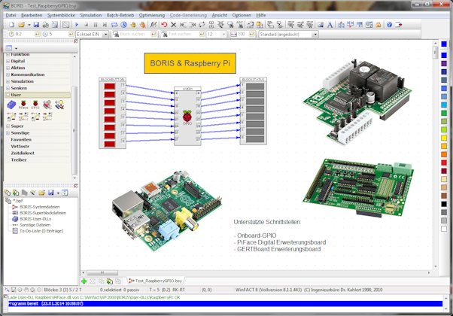Open the Datei menu

(x=11, y=15)
